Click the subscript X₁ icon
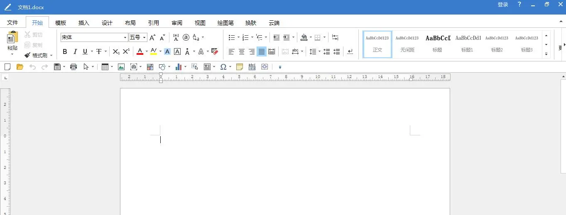Viewport: 566px width, 215px height. (116, 51)
